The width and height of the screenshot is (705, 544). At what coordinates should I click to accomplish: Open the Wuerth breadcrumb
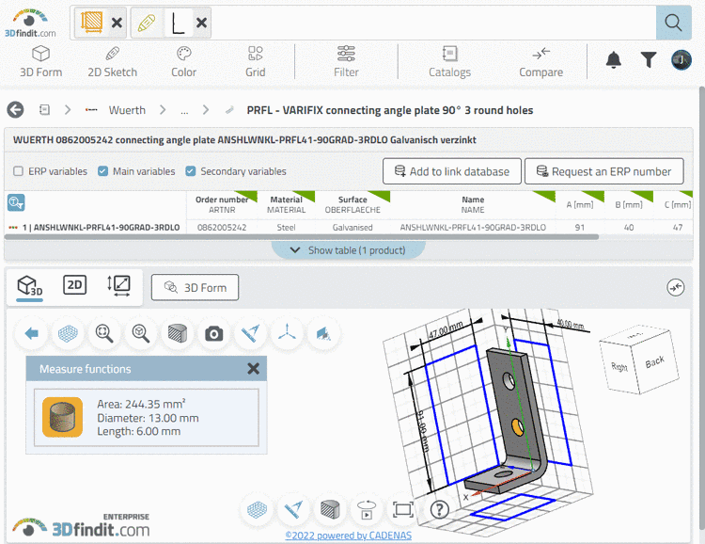coord(127,110)
